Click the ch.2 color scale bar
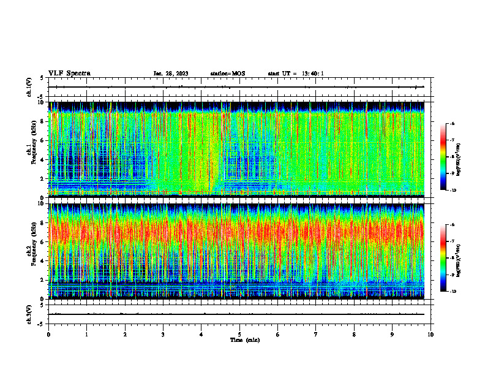This screenshot has height=375, width=485. pyautogui.click(x=443, y=258)
